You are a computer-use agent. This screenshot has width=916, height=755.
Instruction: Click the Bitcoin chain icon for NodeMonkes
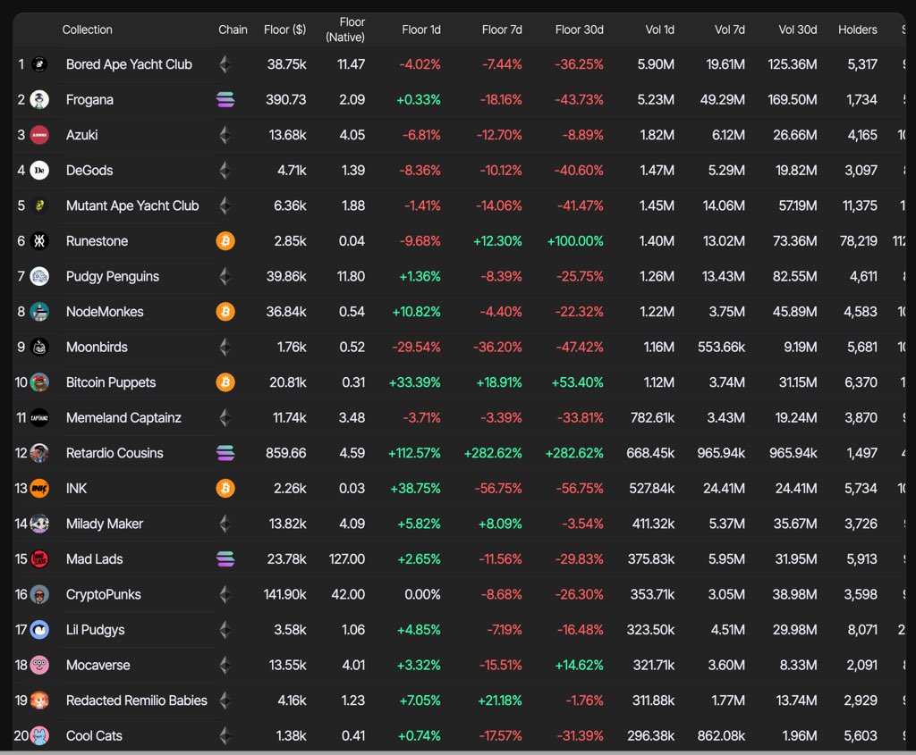click(x=225, y=312)
